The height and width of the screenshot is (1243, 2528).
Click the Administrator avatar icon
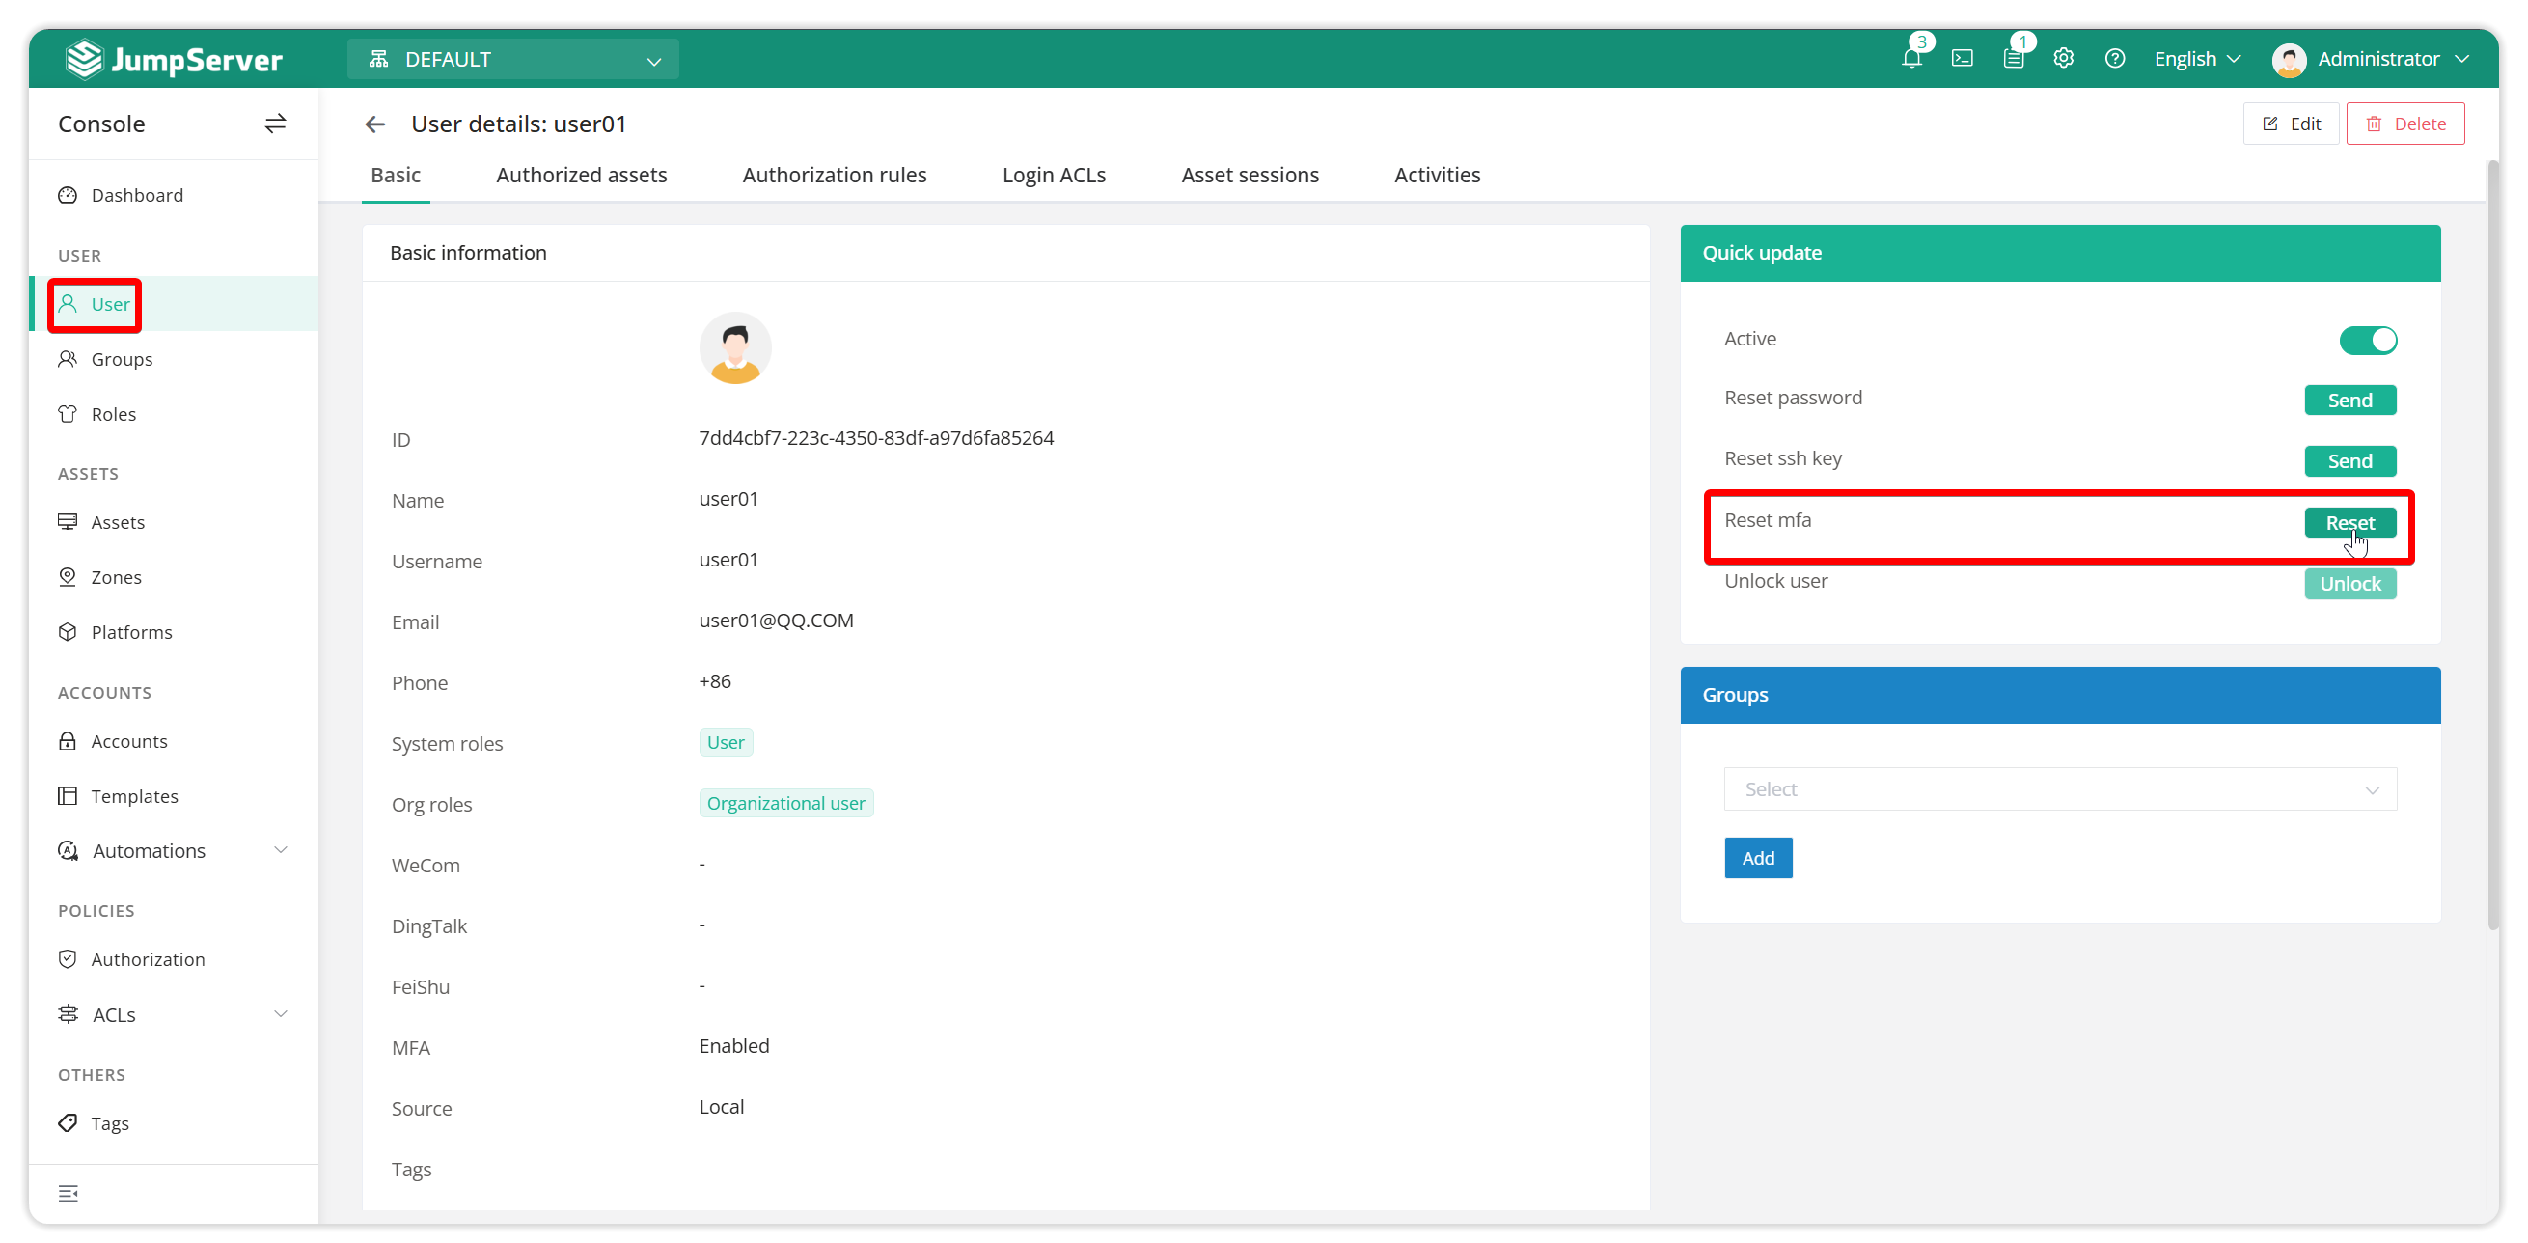pyautogui.click(x=2289, y=60)
